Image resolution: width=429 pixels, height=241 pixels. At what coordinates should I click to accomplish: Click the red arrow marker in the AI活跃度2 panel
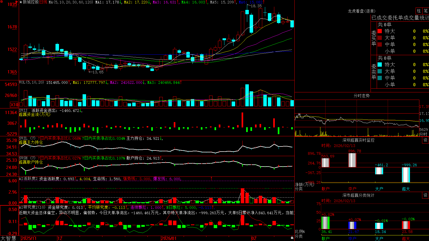[211, 178]
